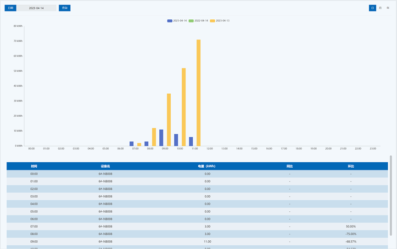Image resolution: width=397 pixels, height=249 pixels.
Task: Click the blue bar at 10:00
Action: pyautogui.click(x=176, y=140)
